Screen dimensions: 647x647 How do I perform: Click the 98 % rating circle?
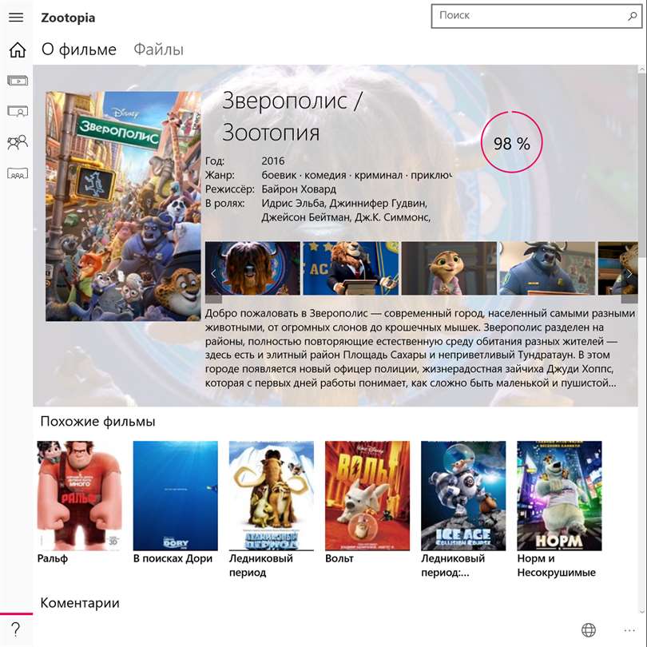[x=512, y=142]
